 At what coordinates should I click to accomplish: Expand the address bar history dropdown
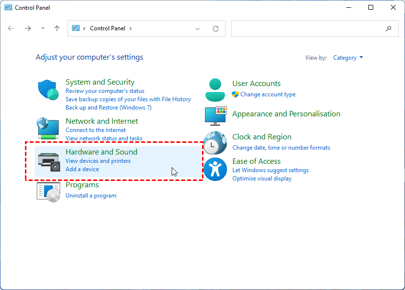coord(198,29)
